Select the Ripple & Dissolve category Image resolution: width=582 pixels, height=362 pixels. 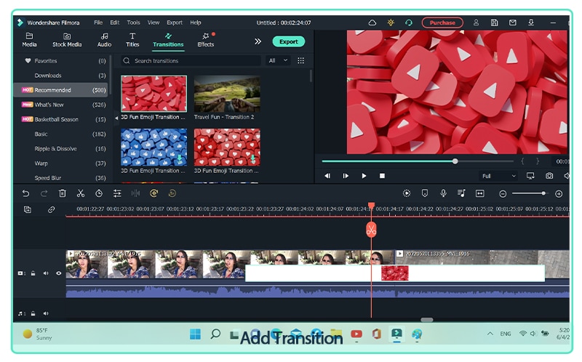(x=60, y=149)
